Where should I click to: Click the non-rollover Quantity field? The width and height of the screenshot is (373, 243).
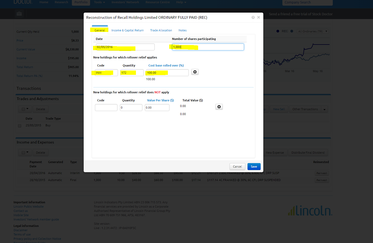pos(131,108)
